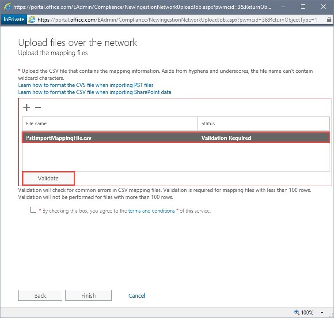Viewport: 334px width, 318px height.
Task: Click the URL address field
Action: pyautogui.click(x=177, y=20)
